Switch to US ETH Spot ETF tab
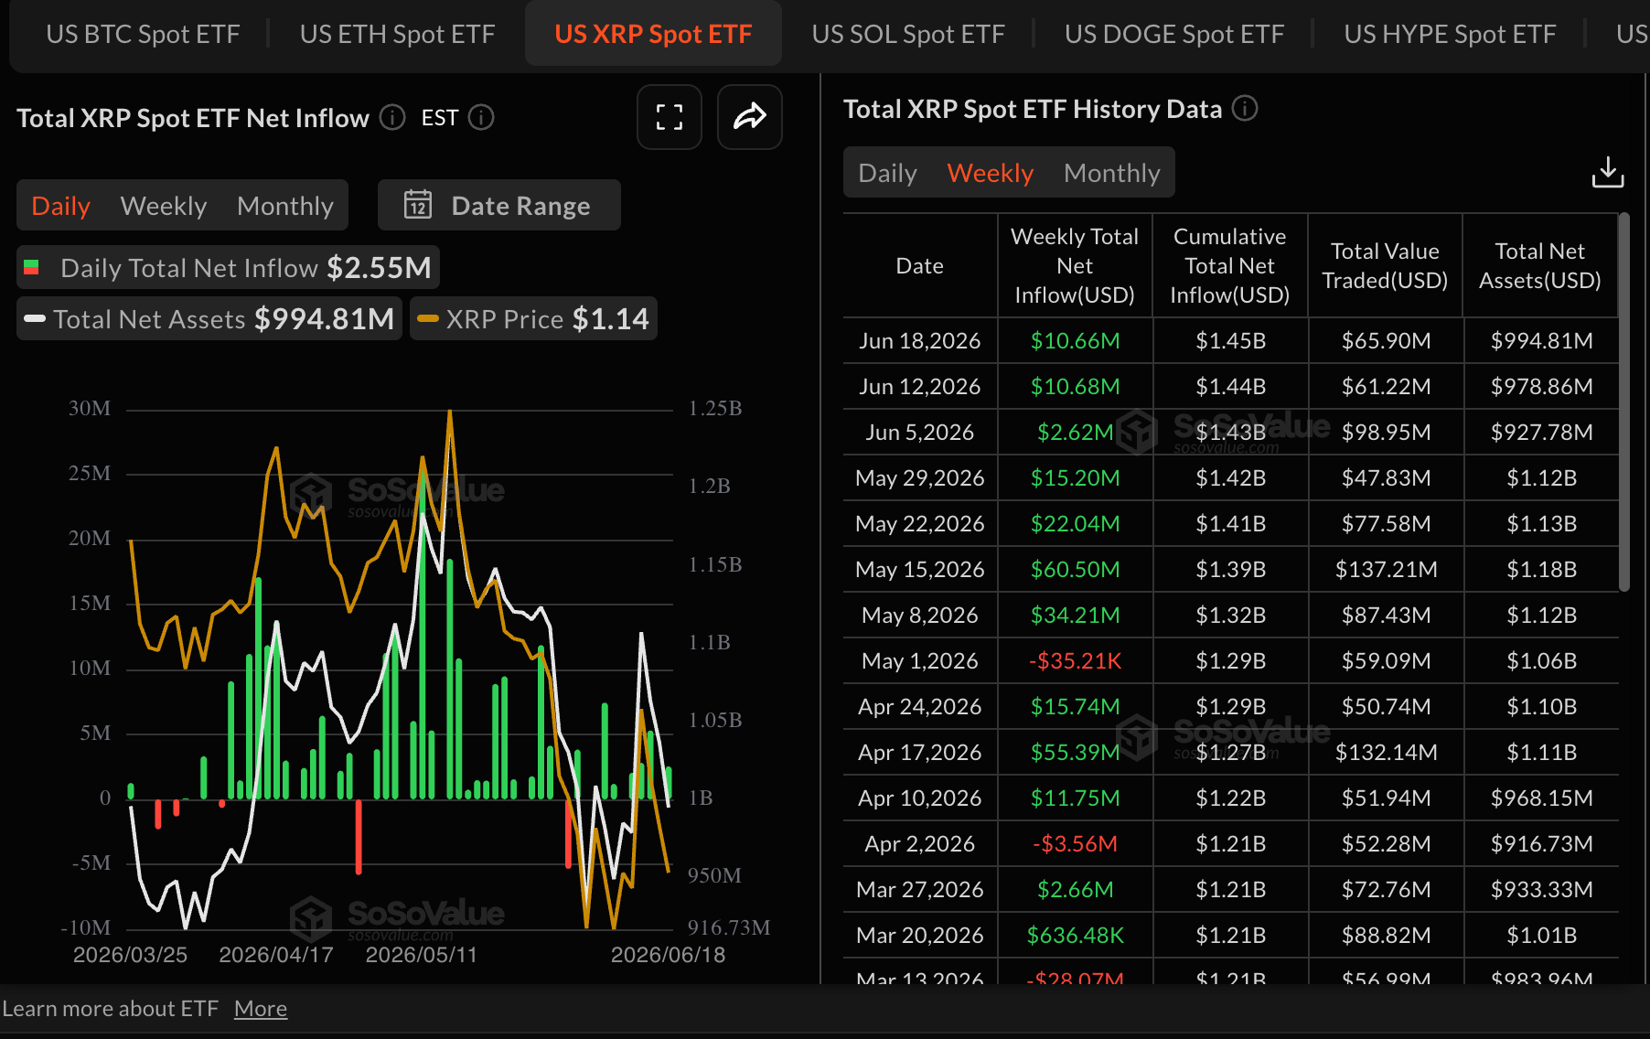1650x1039 pixels. coord(397,34)
